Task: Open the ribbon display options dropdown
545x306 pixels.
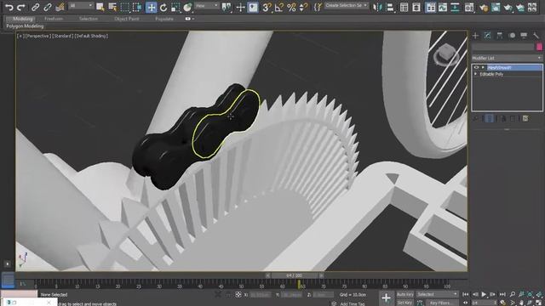Action: click(189, 19)
